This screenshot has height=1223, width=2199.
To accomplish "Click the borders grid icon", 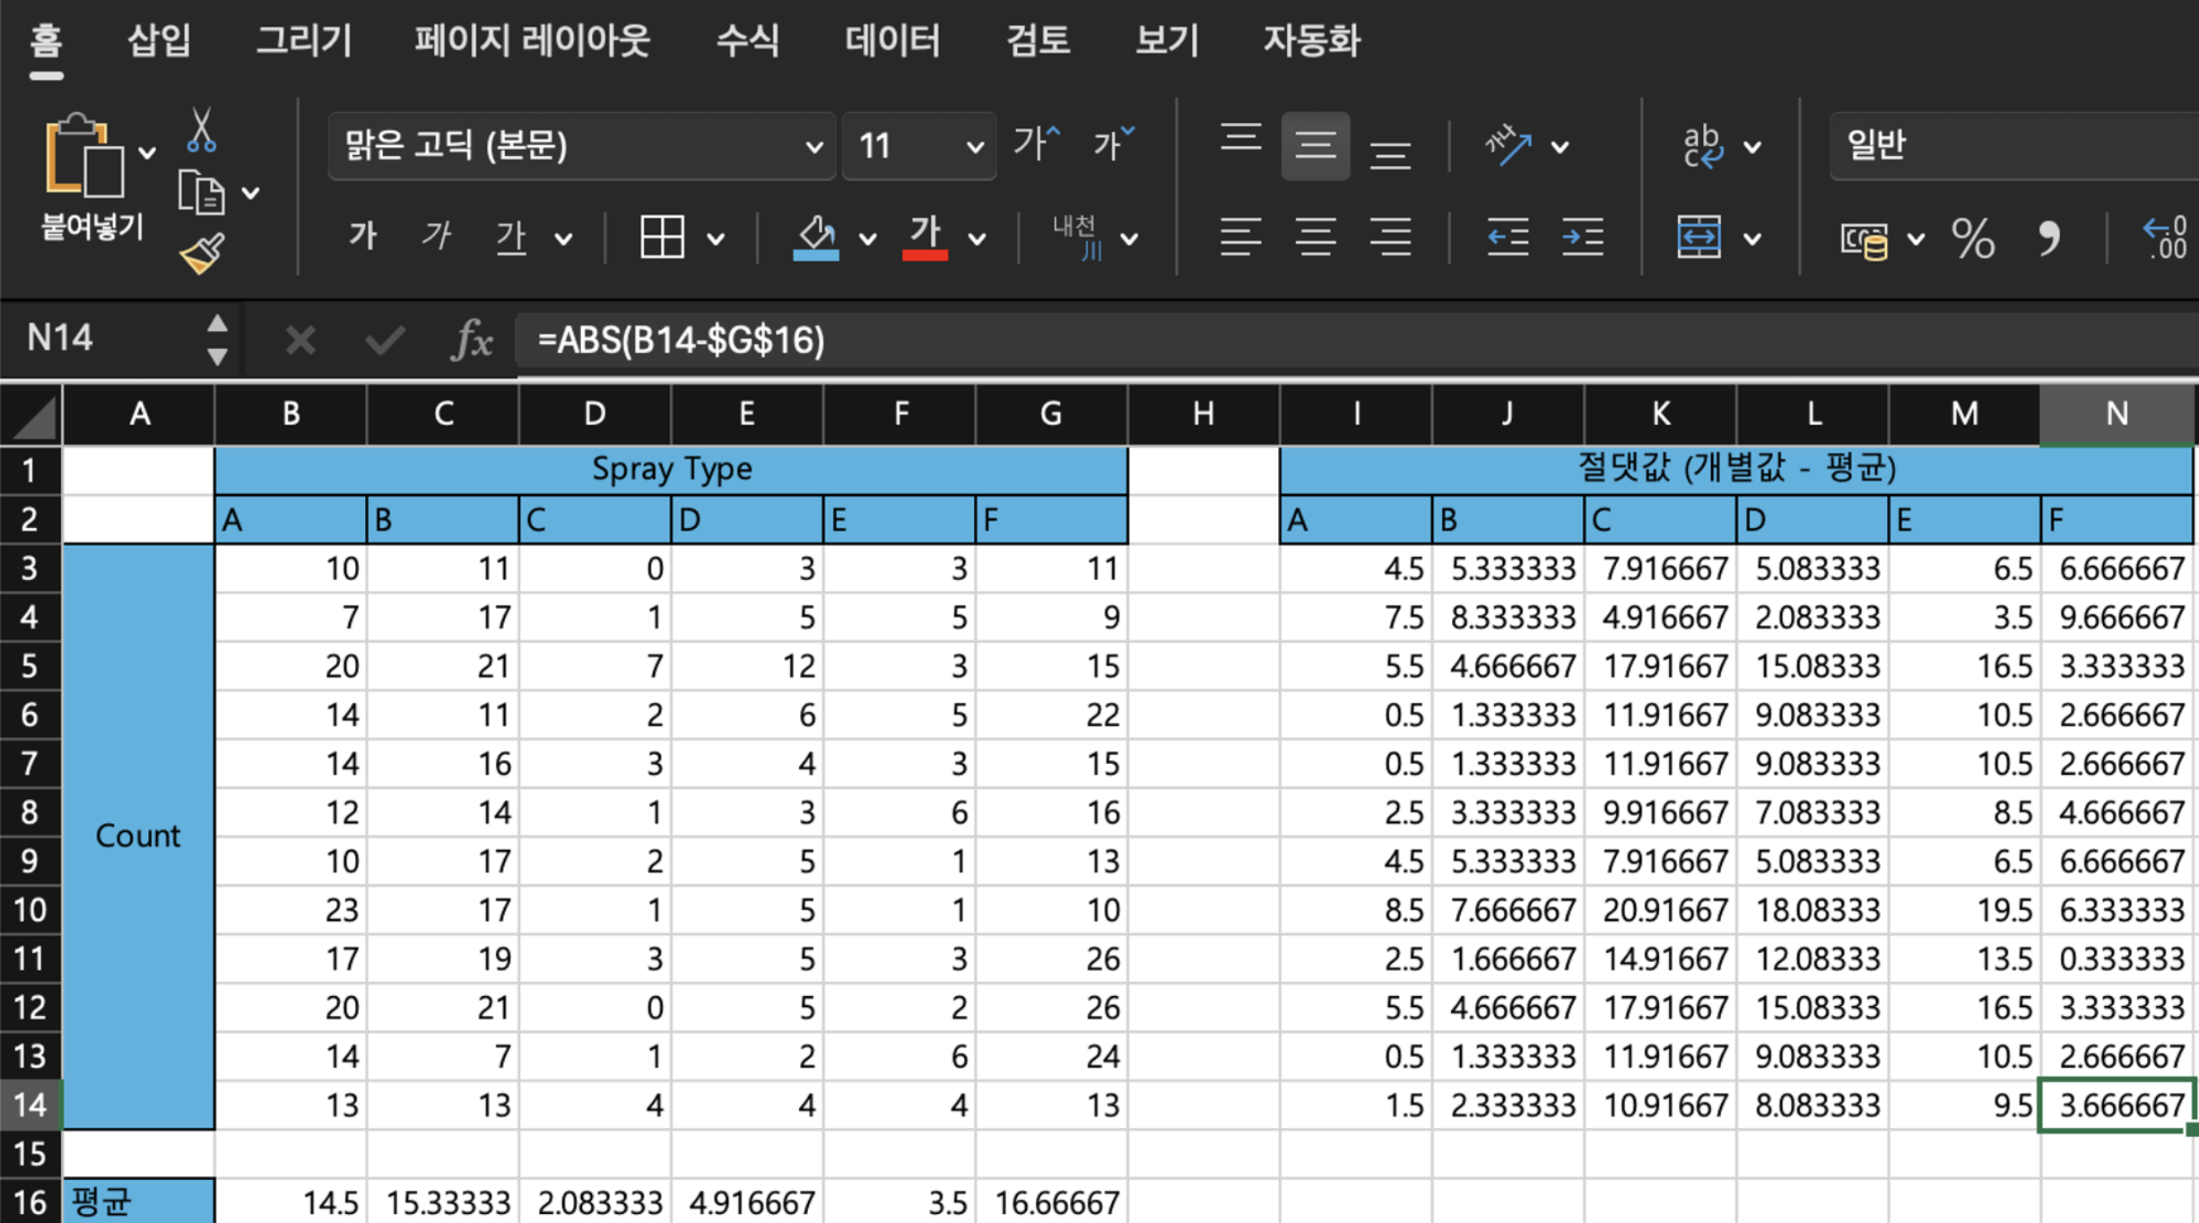I will click(x=662, y=238).
